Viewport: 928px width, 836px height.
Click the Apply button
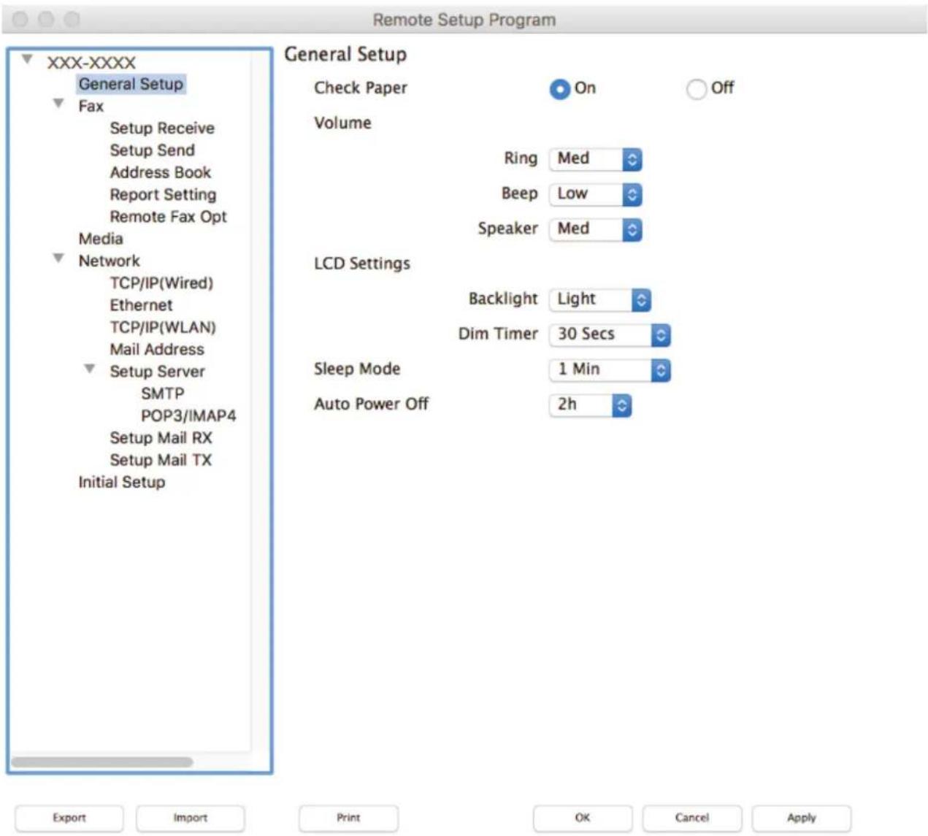[802, 818]
